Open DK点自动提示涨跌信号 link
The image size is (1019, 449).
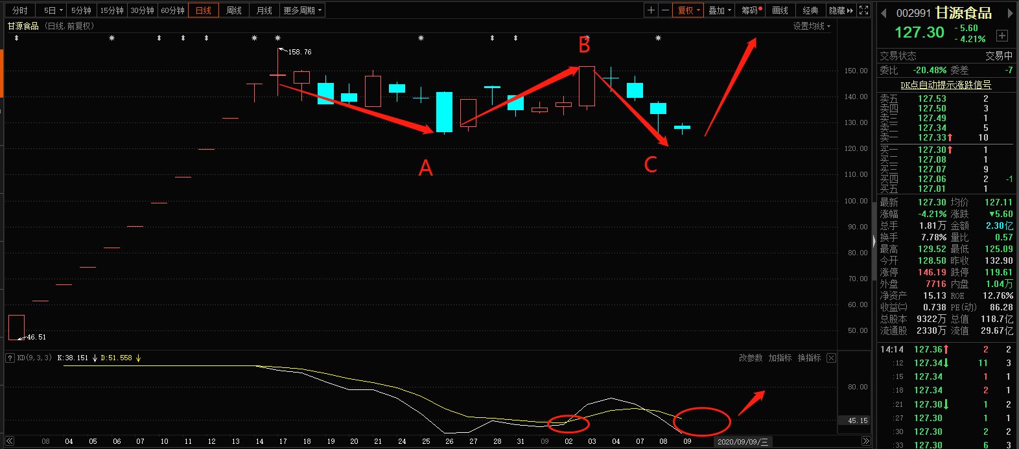(946, 85)
